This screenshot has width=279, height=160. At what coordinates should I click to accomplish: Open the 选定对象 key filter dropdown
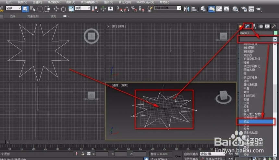(x=212, y=154)
